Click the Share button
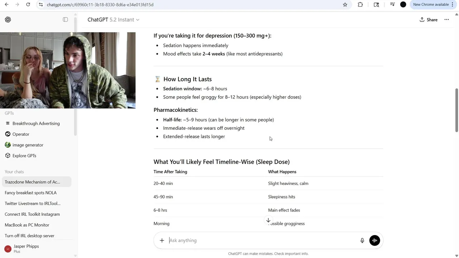Image resolution: width=459 pixels, height=258 pixels. coord(429,20)
